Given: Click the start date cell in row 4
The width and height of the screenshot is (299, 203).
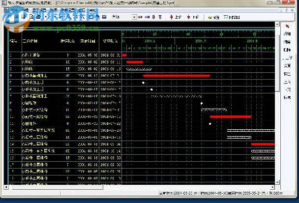Looking at the screenshot, I should [x=88, y=76].
